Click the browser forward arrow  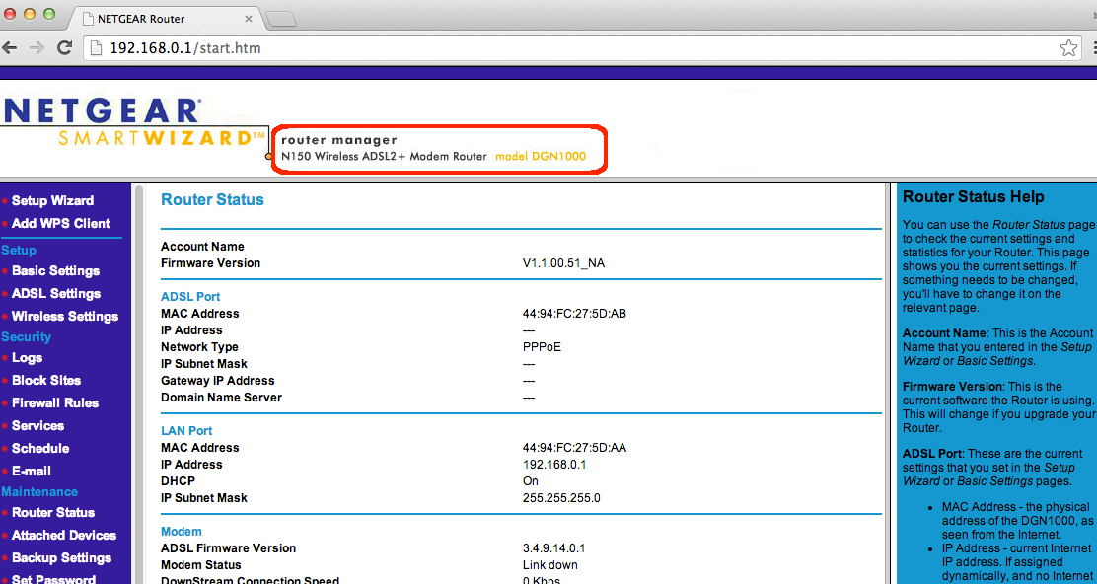click(x=37, y=47)
